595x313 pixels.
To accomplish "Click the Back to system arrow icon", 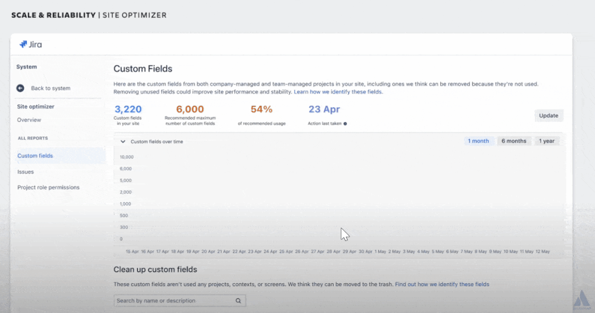I will coord(20,88).
